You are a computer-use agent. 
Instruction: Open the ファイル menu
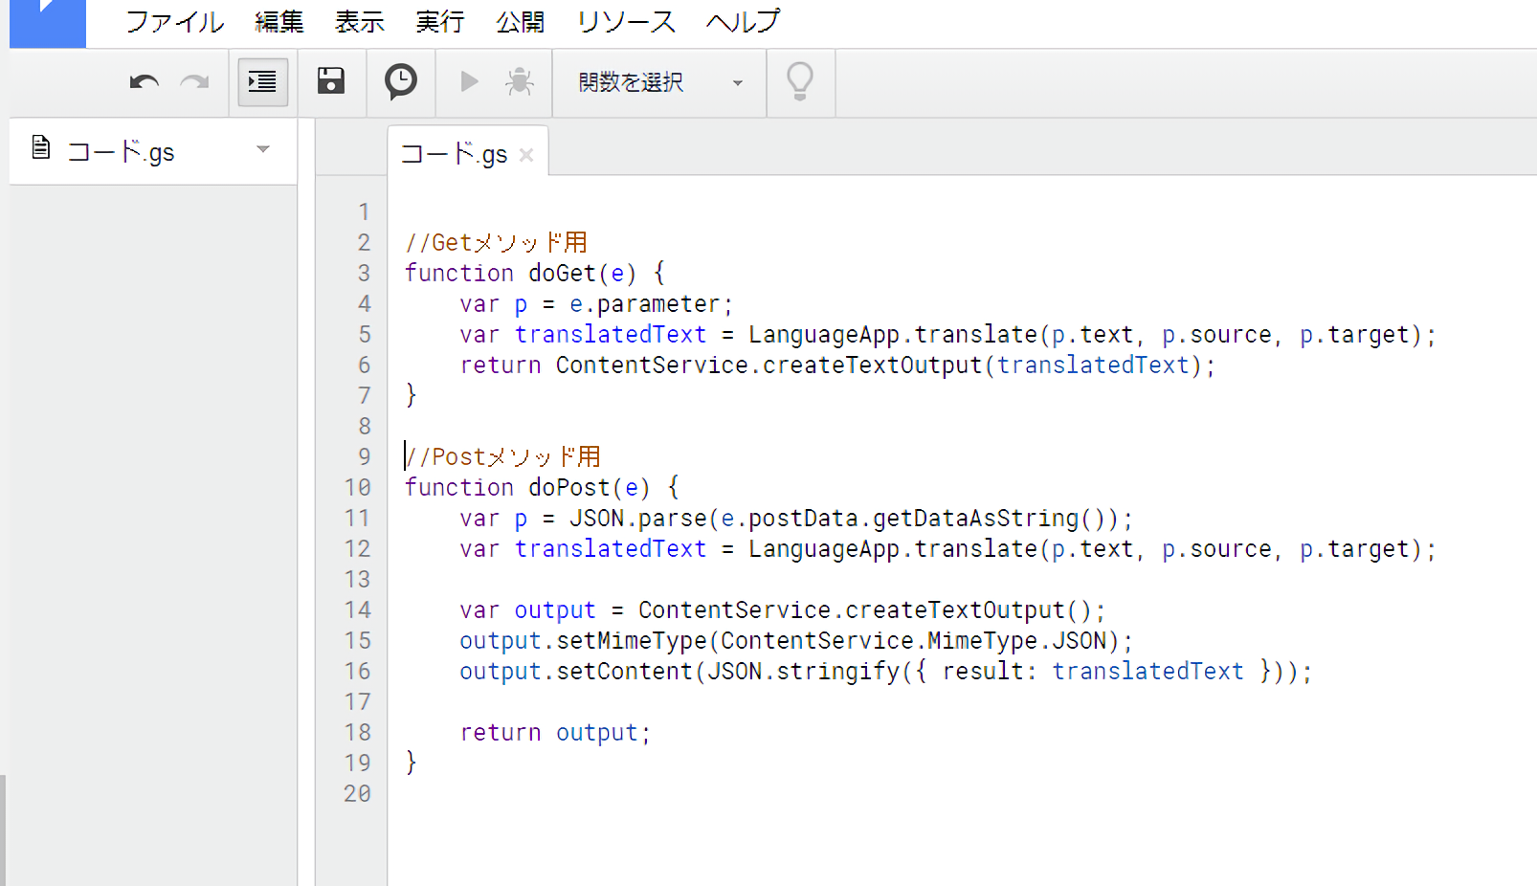click(x=174, y=22)
